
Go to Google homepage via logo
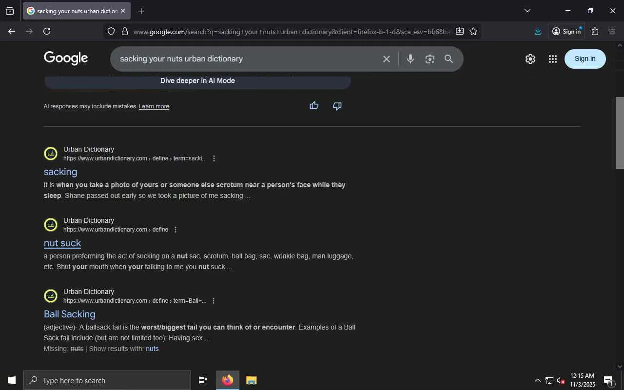tap(66, 58)
